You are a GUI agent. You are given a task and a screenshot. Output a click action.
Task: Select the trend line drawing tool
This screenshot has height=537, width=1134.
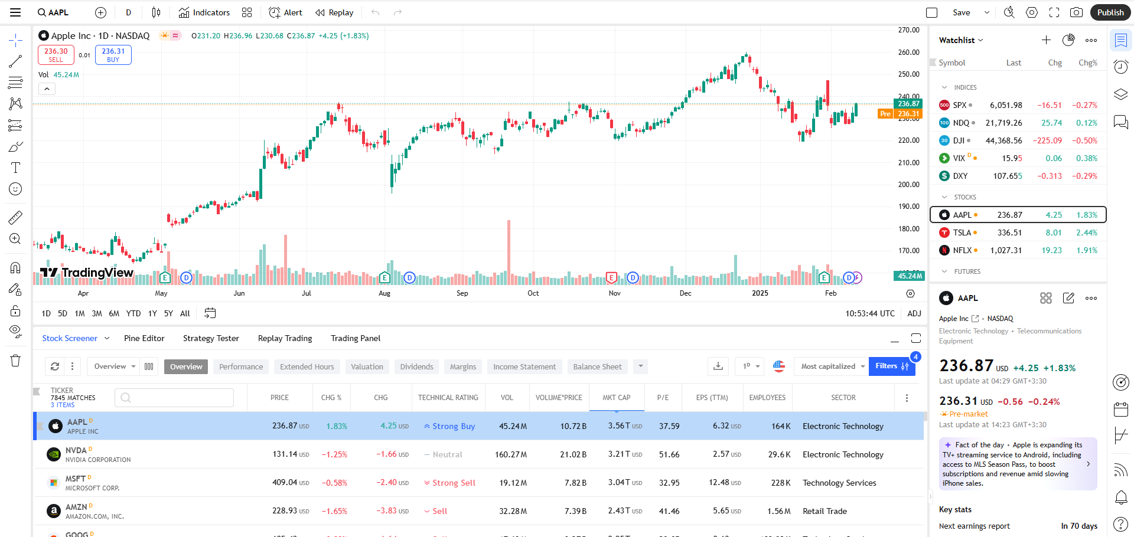click(x=15, y=61)
